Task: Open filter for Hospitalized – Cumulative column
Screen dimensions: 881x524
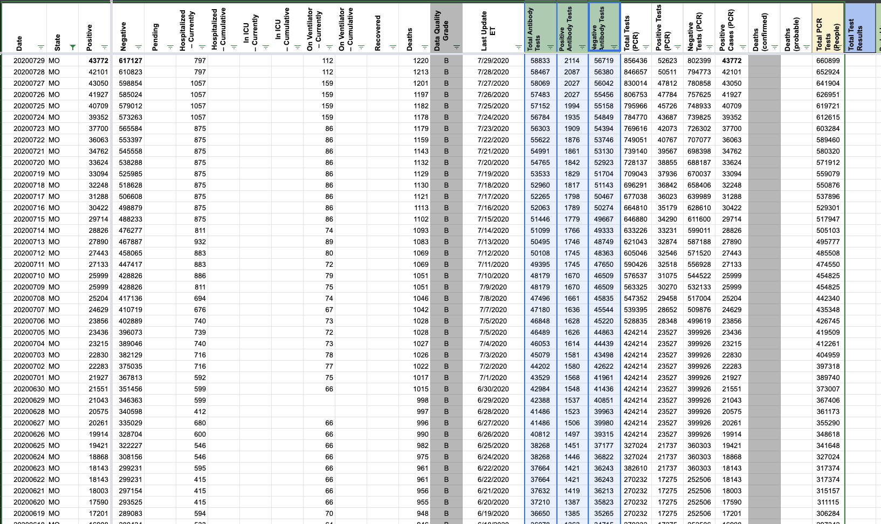Action: pyautogui.click(x=233, y=47)
